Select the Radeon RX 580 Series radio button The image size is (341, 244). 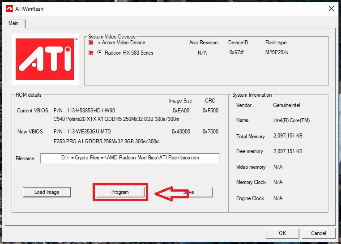(x=99, y=52)
